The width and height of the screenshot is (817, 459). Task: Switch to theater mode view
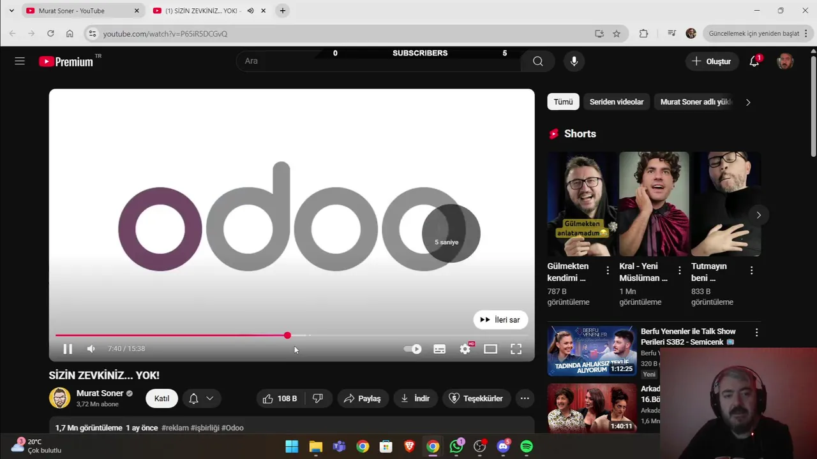(490, 349)
